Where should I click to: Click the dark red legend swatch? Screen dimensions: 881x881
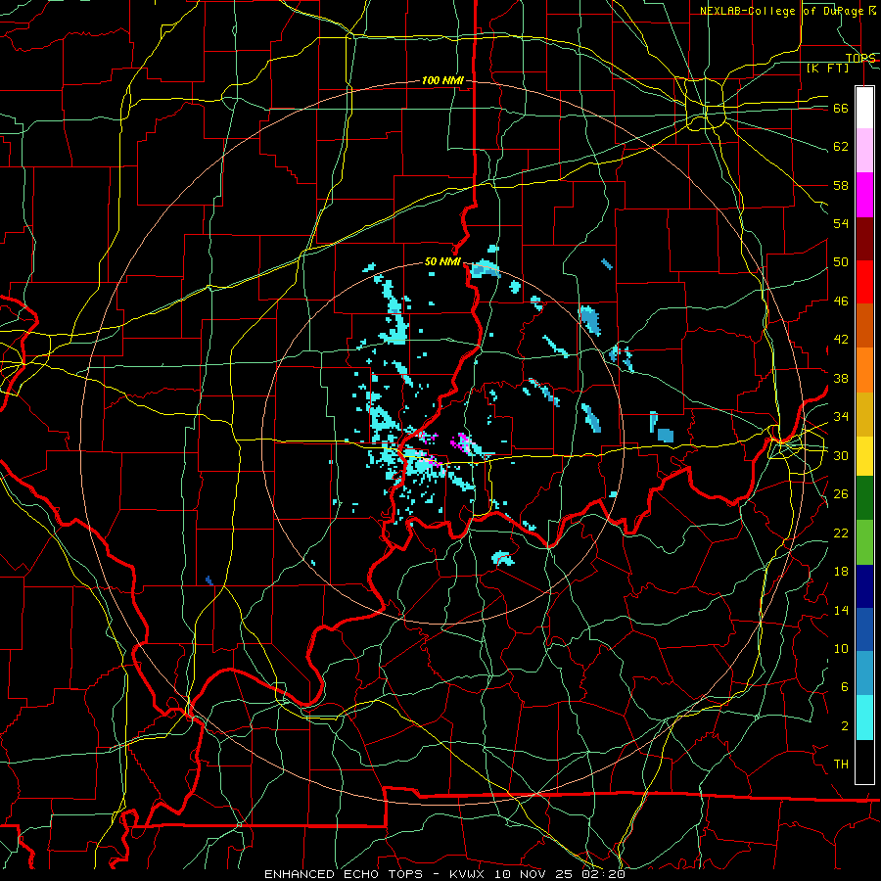click(864, 238)
